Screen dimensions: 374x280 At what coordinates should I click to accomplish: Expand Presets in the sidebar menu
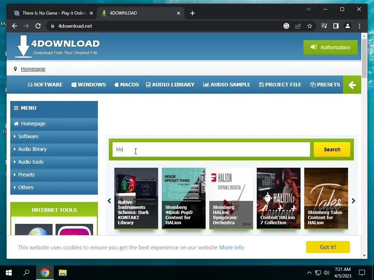[x=54, y=175]
